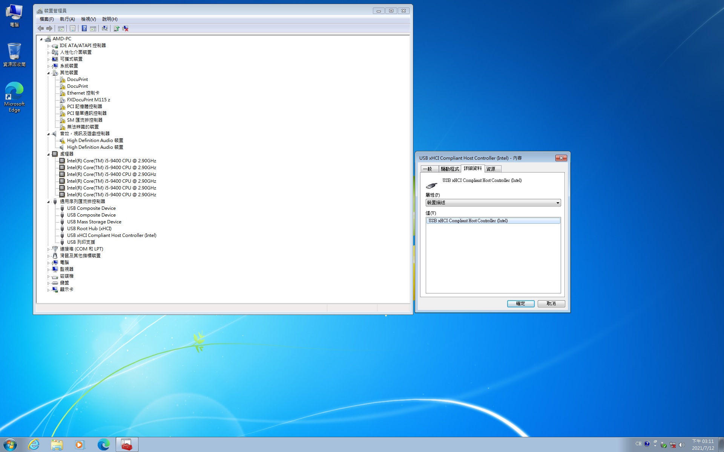
Task: Click the 顯示卡 category icon in tree
Action: pos(55,290)
